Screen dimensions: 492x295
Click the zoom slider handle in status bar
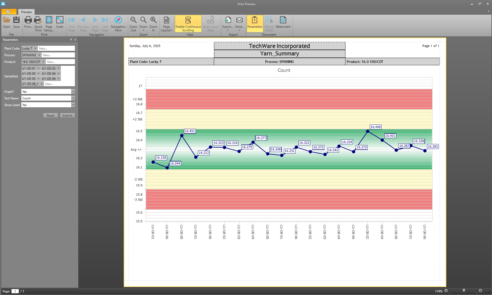coord(464,291)
